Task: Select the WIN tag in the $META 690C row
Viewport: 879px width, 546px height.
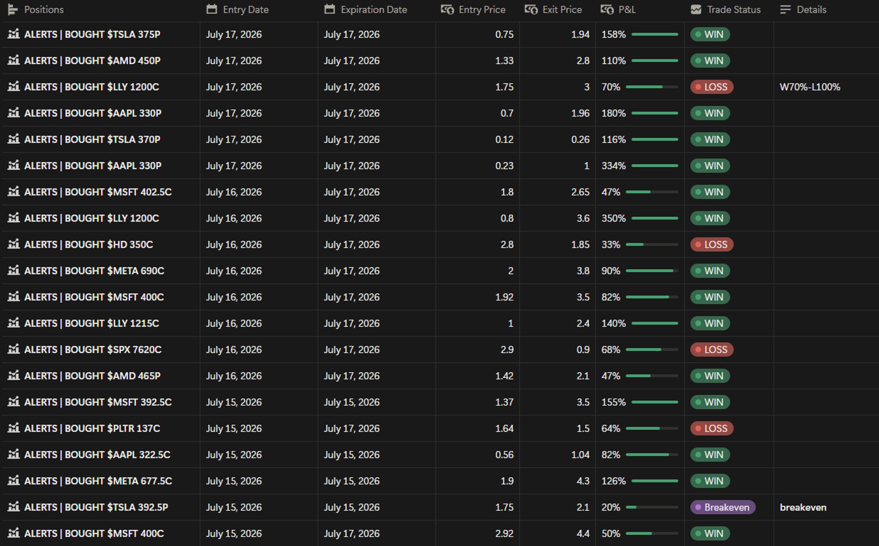Action: click(710, 271)
